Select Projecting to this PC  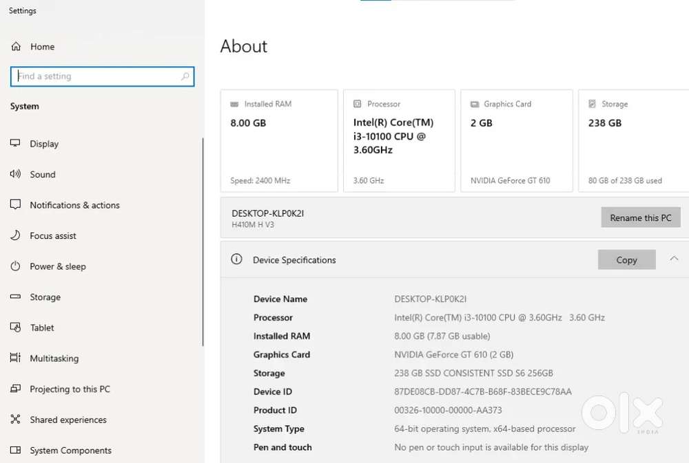[70, 389]
